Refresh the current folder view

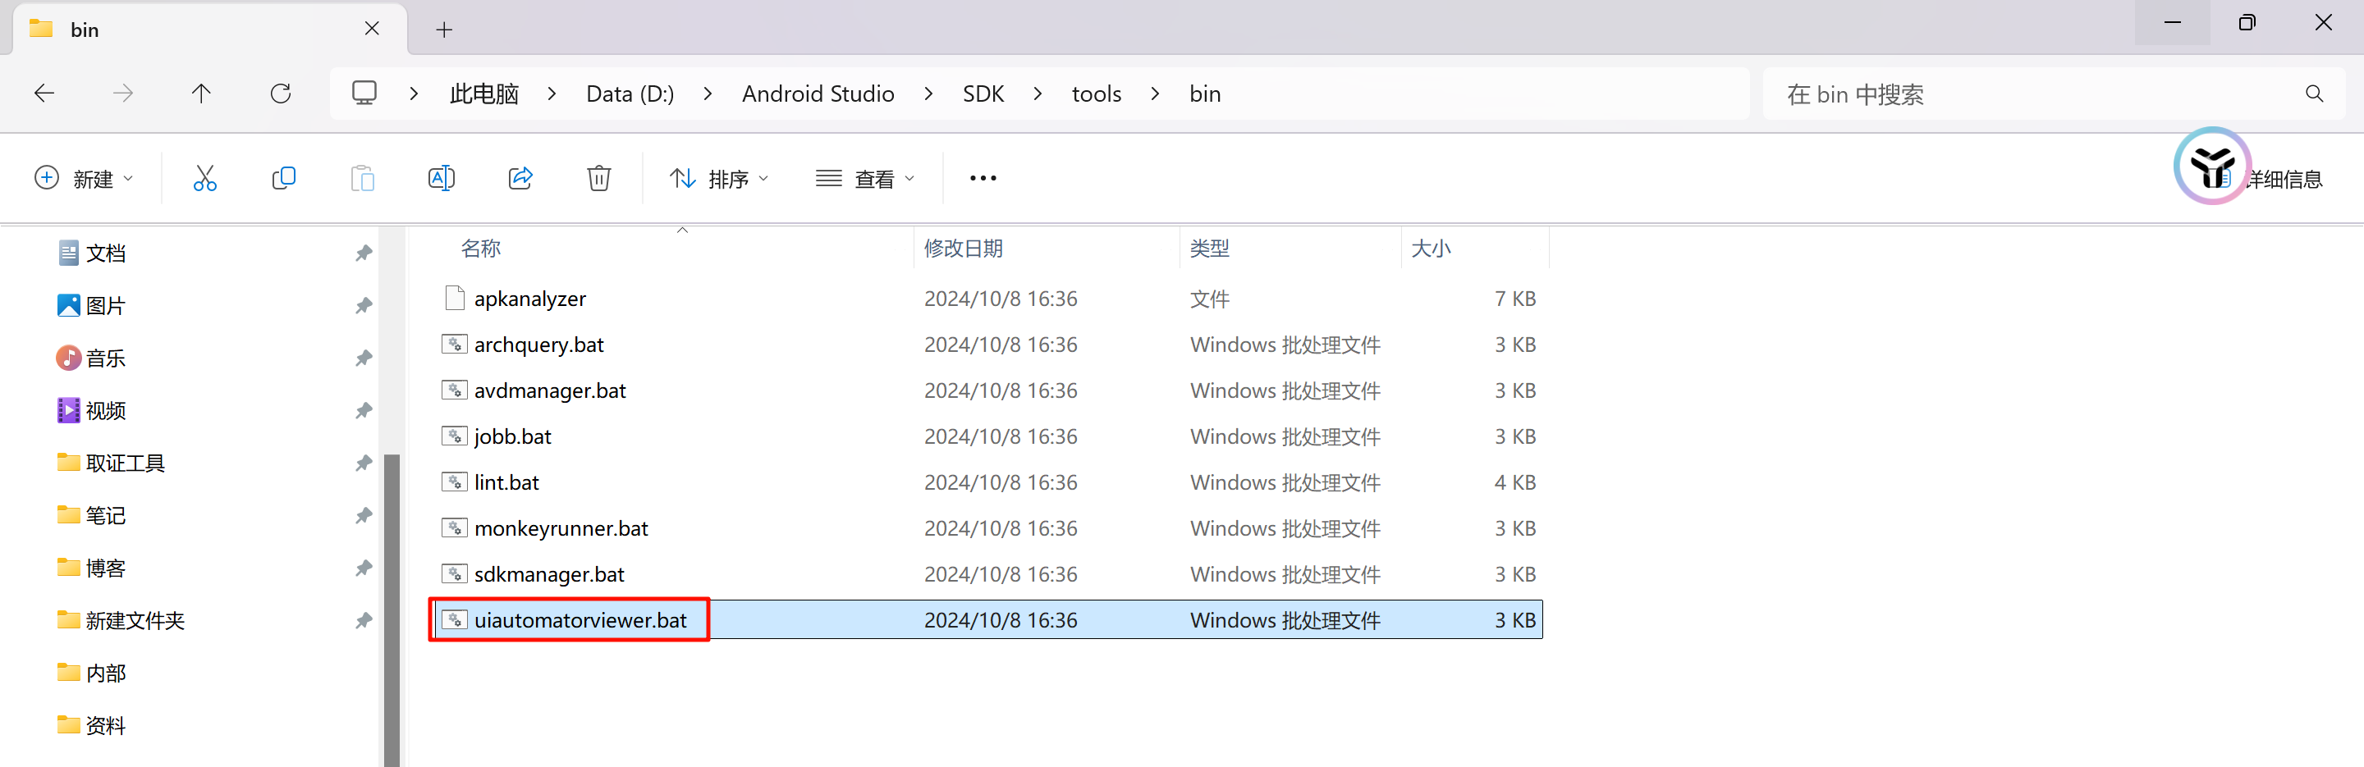(281, 94)
